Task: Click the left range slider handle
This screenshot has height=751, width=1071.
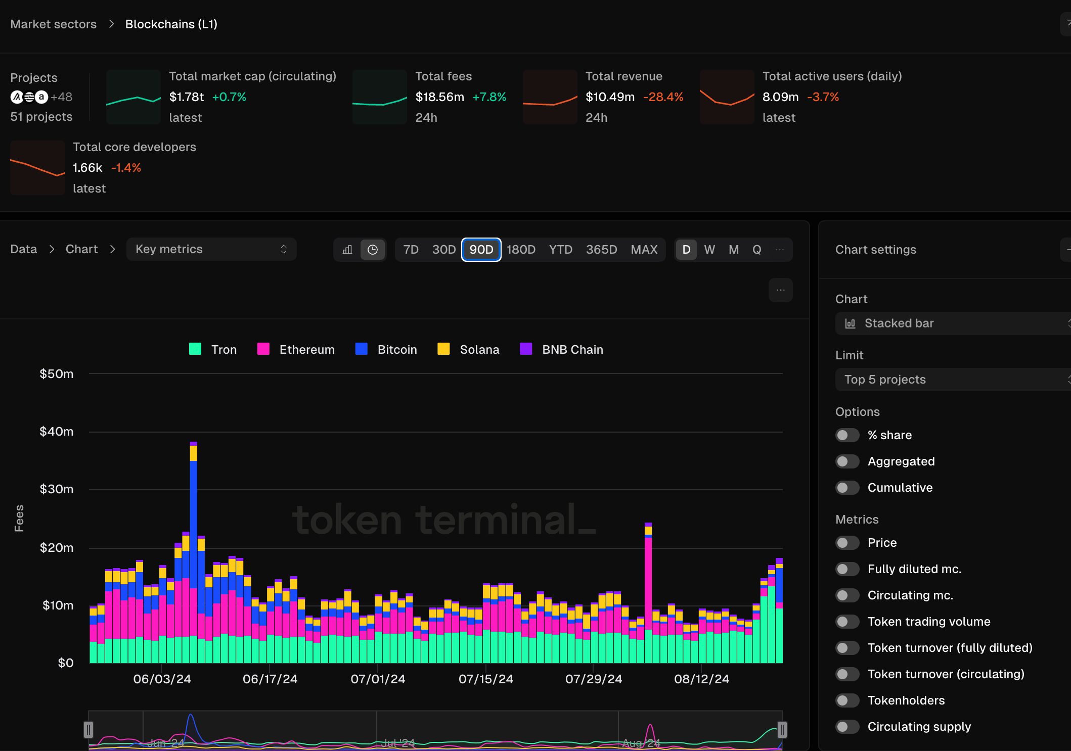Action: [88, 730]
